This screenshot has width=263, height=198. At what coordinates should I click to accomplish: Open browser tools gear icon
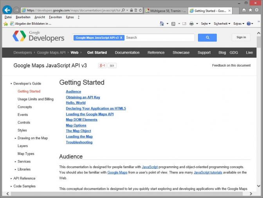pos(257,10)
